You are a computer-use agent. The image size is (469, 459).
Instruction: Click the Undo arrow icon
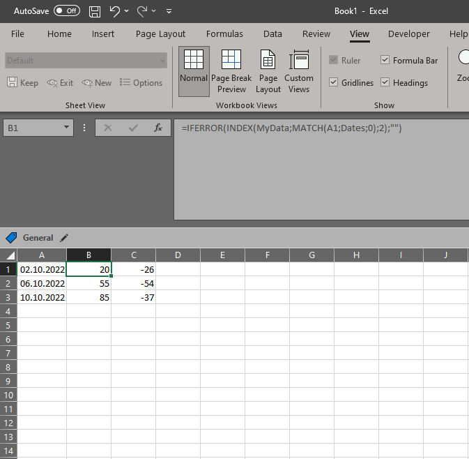pos(115,11)
